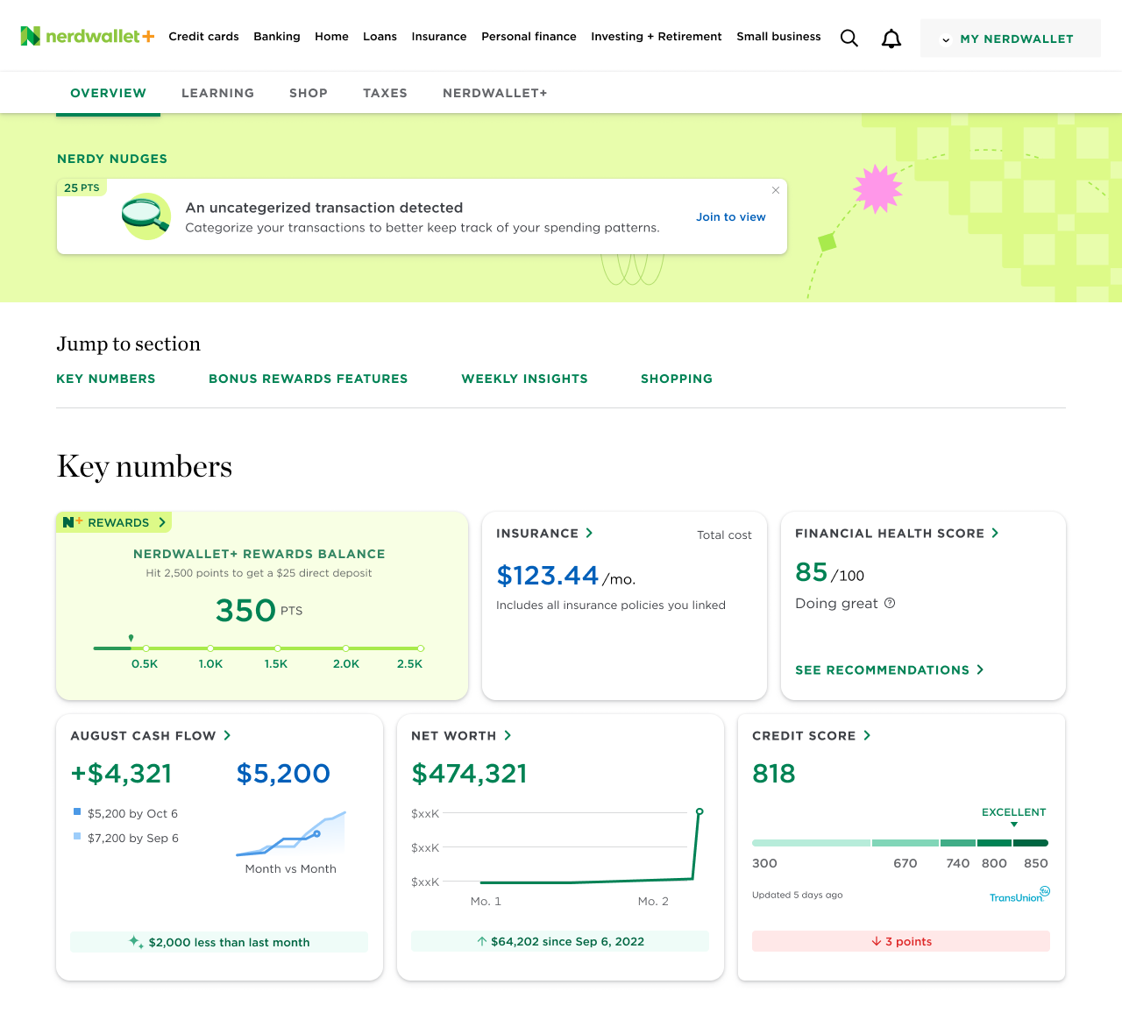1122x1034 pixels.
Task: Open notifications bell icon
Action: pos(891,39)
